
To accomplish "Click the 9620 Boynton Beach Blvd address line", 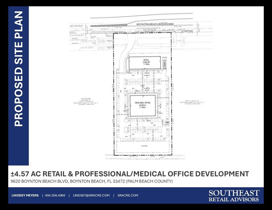I will pos(92,181).
